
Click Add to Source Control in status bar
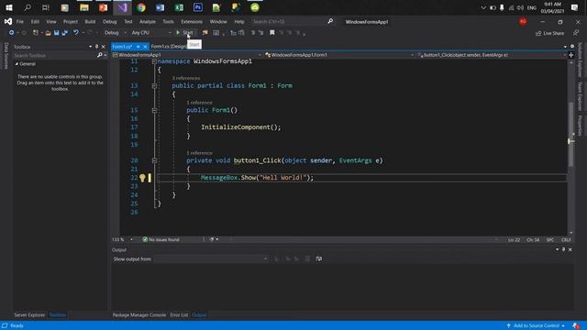click(536, 325)
